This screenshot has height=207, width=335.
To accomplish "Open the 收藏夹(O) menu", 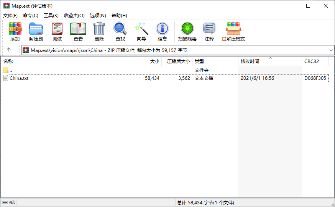I will click(74, 16).
